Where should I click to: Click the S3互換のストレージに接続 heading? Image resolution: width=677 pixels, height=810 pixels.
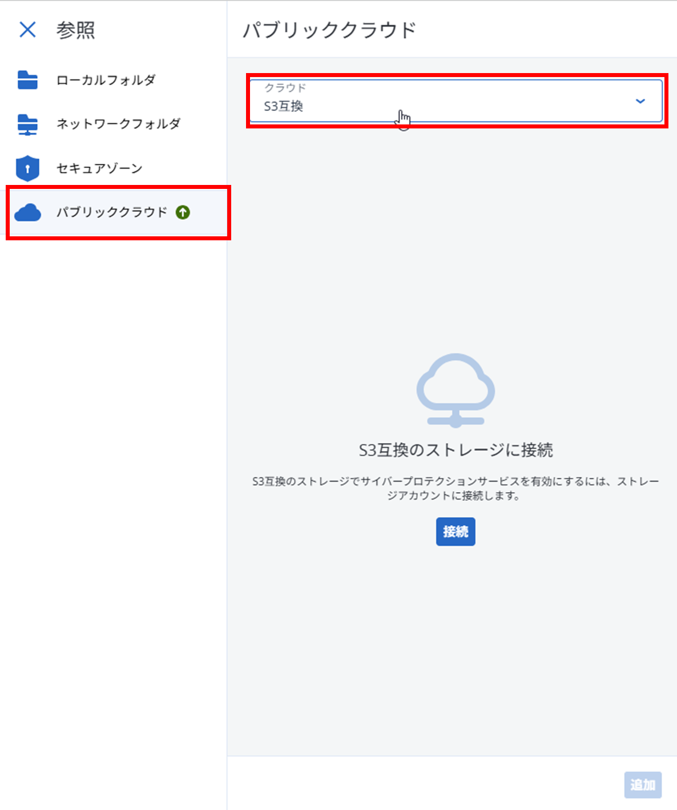pos(456,450)
